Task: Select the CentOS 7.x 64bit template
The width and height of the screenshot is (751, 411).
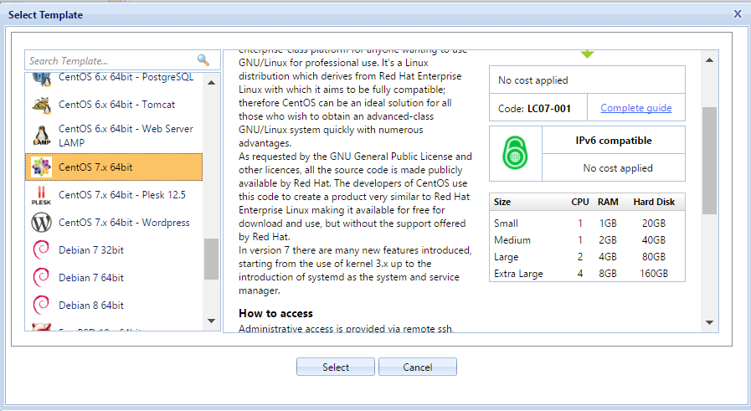Action: point(114,167)
